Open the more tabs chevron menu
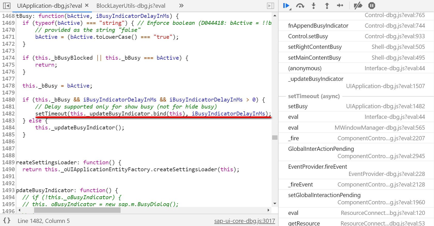 tap(181, 6)
